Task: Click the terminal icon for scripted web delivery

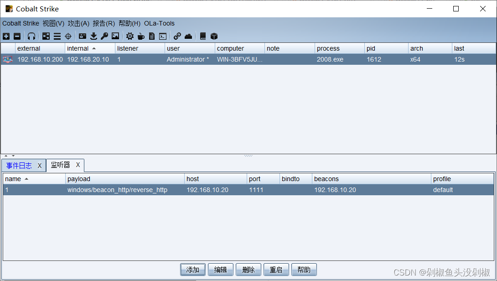Action: point(163,36)
